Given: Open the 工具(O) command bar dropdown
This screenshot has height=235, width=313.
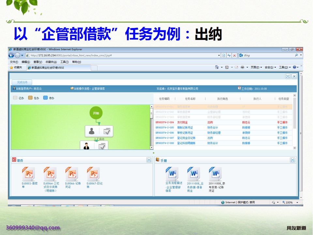Looking at the screenshot, I should [285, 67].
